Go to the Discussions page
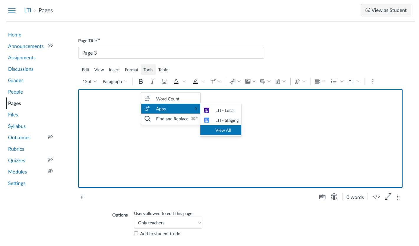Image resolution: width=419 pixels, height=246 pixels. pos(21,69)
